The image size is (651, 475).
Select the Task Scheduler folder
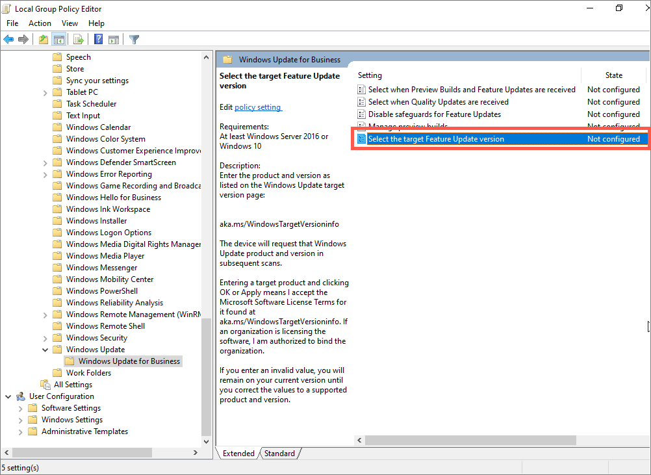coord(92,104)
